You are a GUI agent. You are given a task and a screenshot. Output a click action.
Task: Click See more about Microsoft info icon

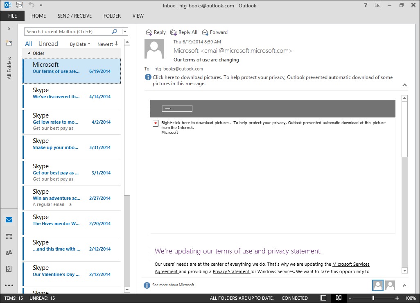click(147, 285)
